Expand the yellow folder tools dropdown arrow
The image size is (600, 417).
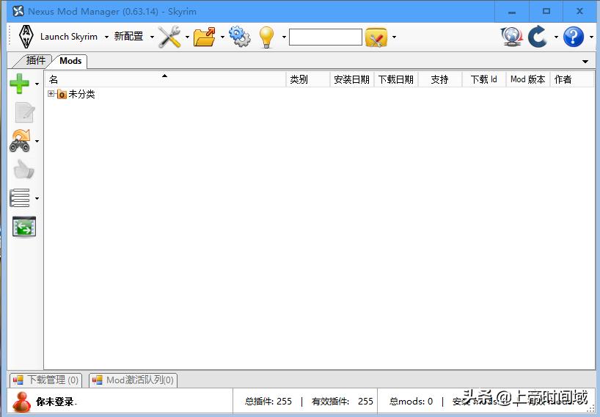(394, 37)
